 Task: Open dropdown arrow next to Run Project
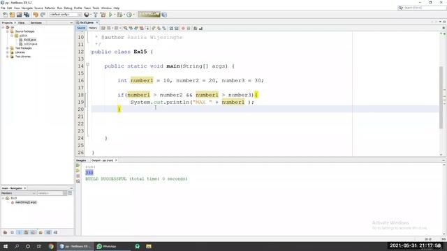[x=115, y=15]
